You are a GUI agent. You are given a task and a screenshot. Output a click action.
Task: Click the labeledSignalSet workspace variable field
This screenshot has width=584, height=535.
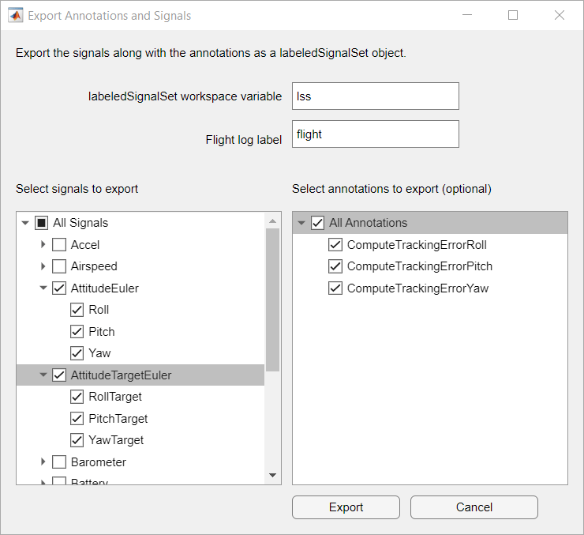pyautogui.click(x=375, y=96)
